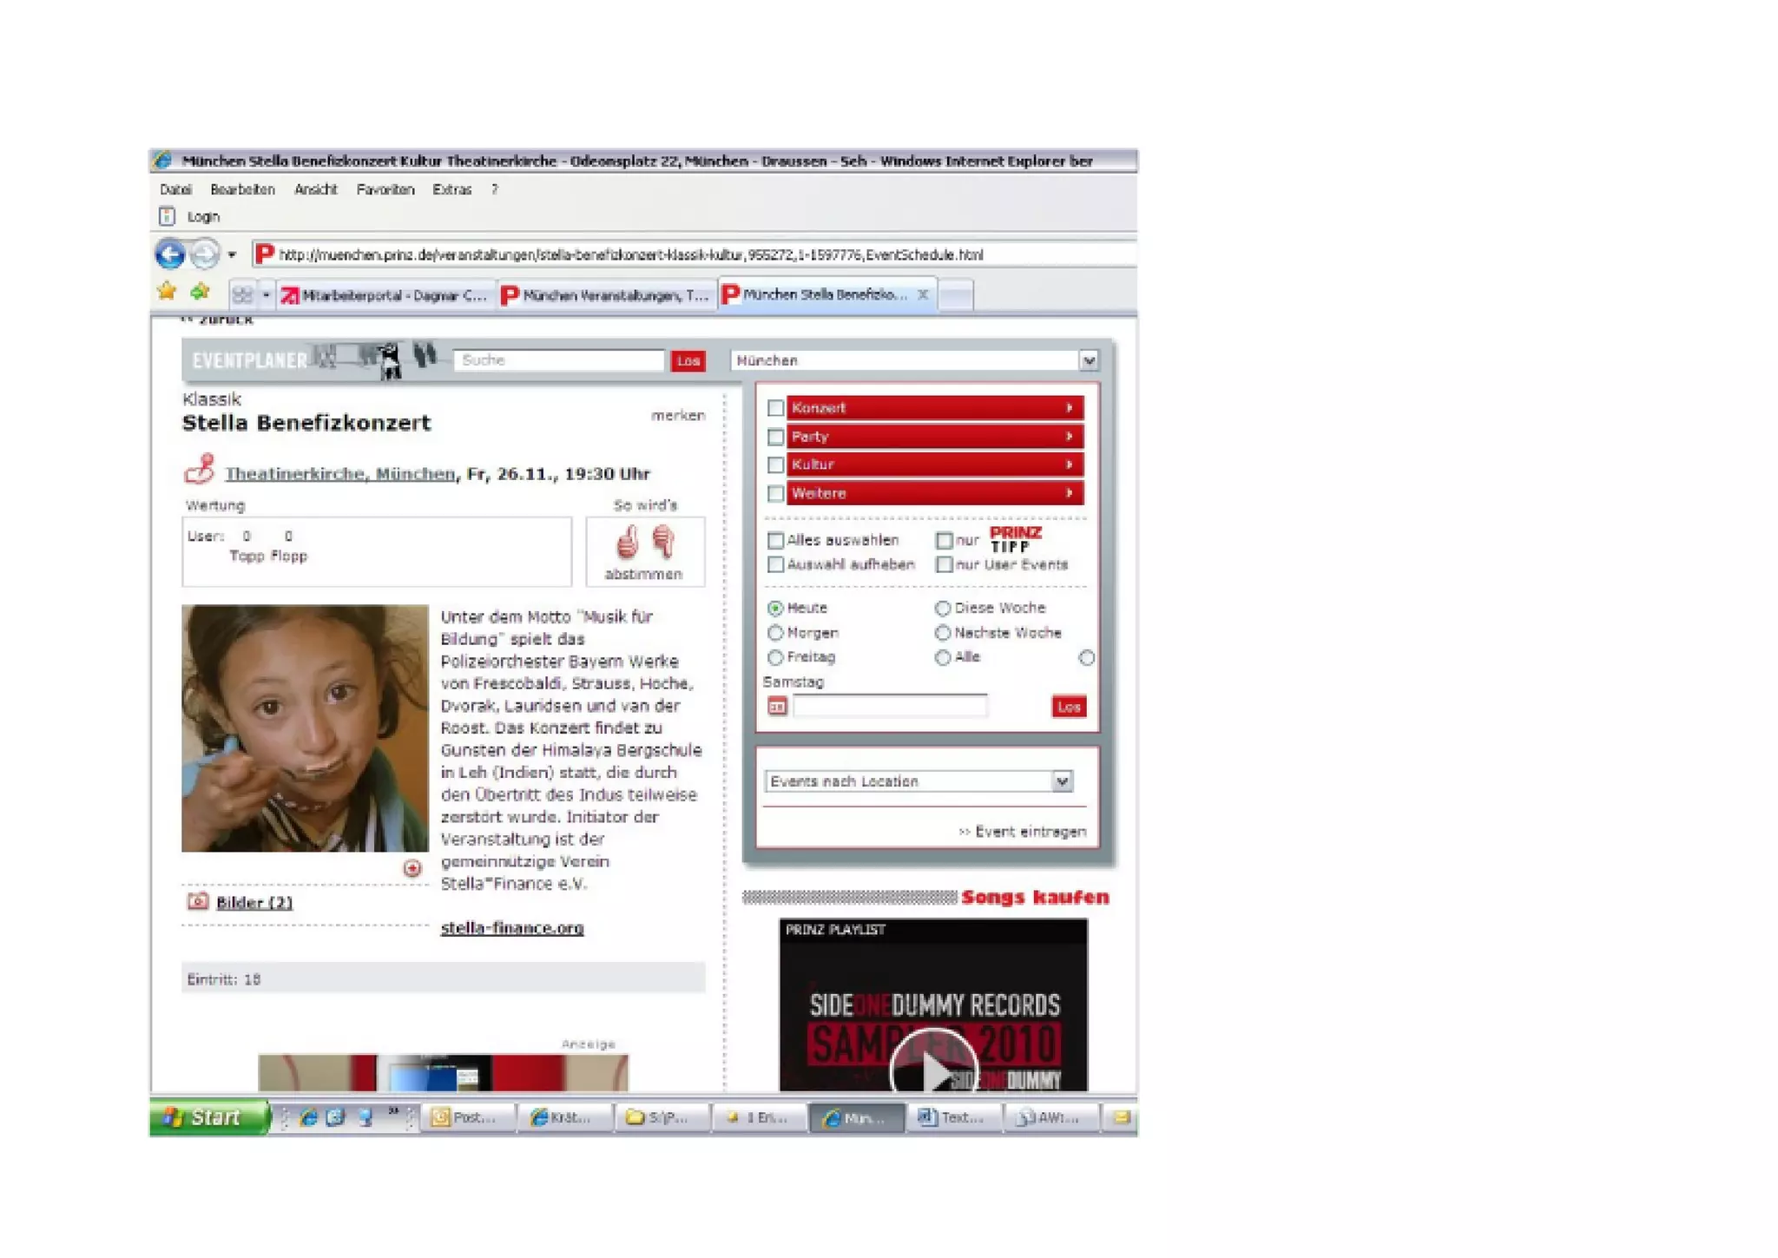Expand the Events nach Location dropdown
Image resolution: width=1778 pixels, height=1258 pixels.
[1062, 781]
